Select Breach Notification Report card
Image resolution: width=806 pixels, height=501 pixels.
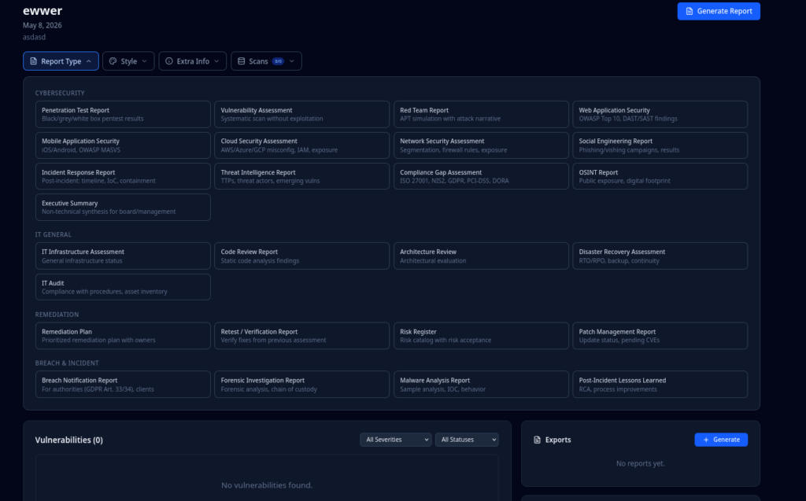click(123, 385)
